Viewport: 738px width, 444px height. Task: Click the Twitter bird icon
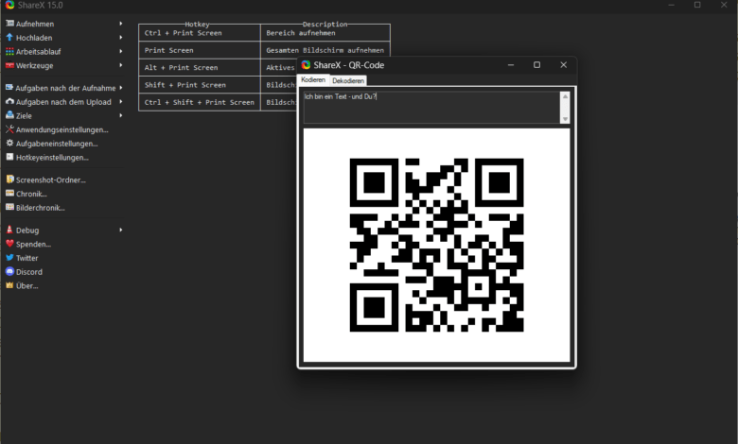[9, 258]
